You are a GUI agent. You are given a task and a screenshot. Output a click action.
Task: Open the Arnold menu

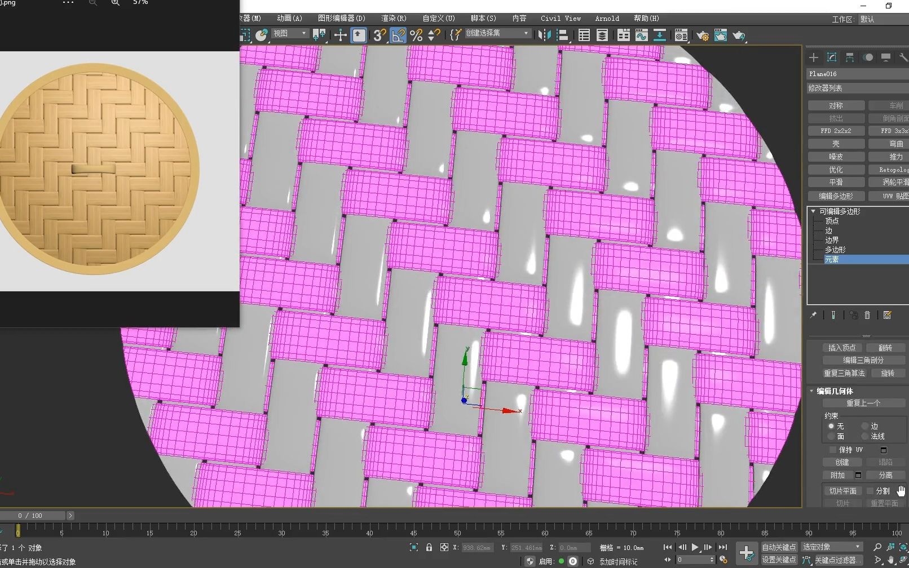coord(607,18)
